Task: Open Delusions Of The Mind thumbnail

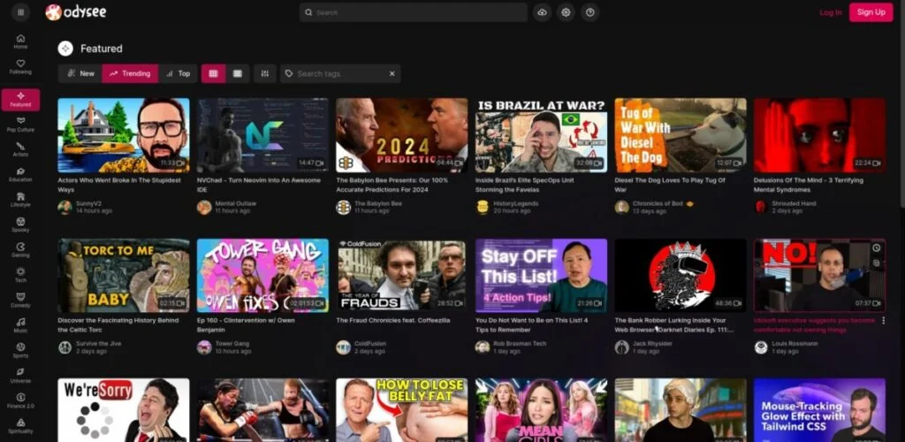Action: click(819, 135)
